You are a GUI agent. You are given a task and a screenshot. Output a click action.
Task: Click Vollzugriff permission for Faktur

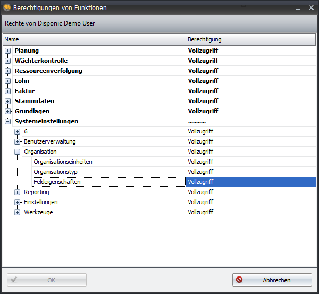[x=203, y=91]
